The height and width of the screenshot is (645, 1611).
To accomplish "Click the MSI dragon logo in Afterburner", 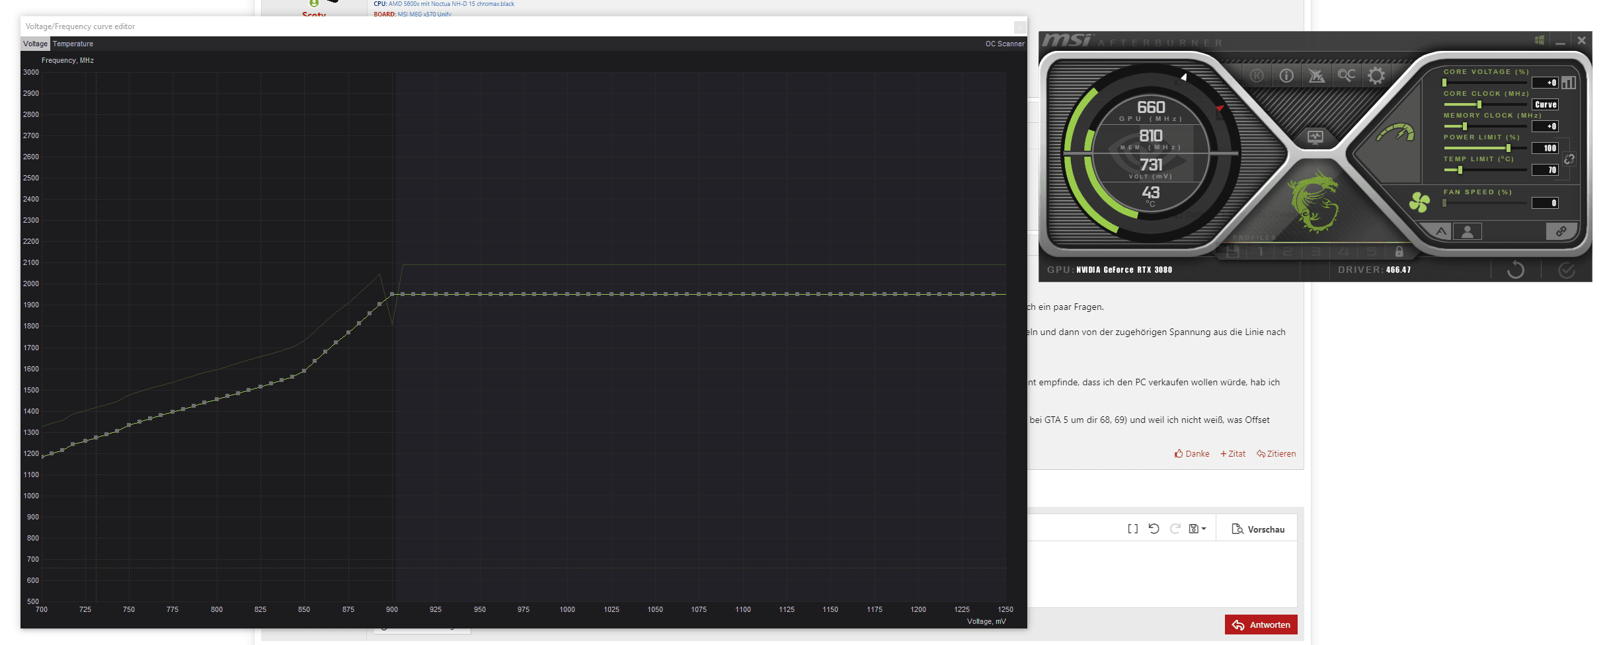I will (x=1314, y=202).
